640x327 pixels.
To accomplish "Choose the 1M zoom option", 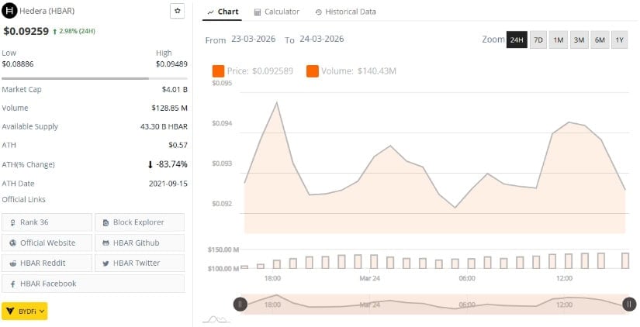I will pos(559,40).
